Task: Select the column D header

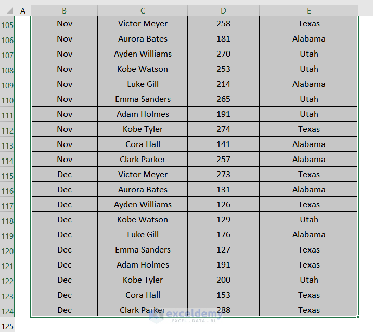Action: [x=223, y=11]
